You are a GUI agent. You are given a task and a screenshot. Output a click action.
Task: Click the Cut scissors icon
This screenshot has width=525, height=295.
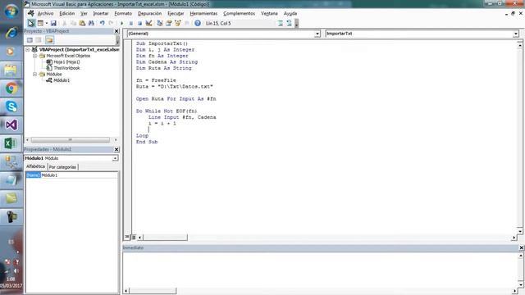(65, 23)
